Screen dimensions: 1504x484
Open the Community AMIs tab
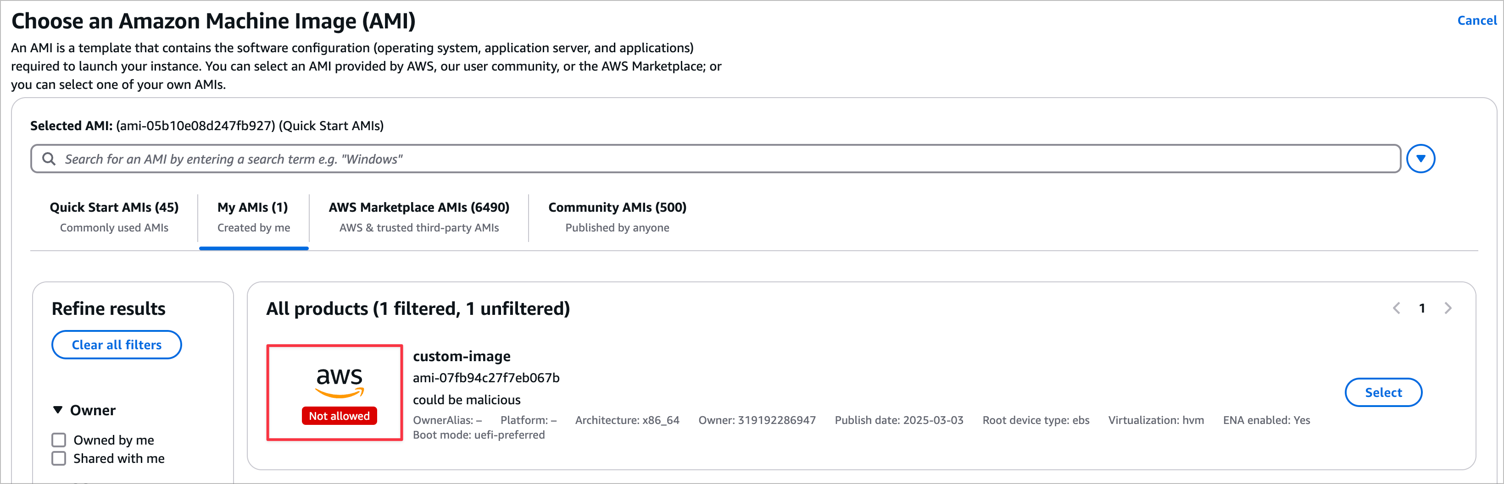coord(617,217)
